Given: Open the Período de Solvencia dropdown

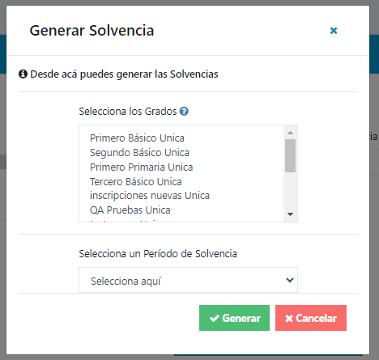Looking at the screenshot, I should coord(188,280).
